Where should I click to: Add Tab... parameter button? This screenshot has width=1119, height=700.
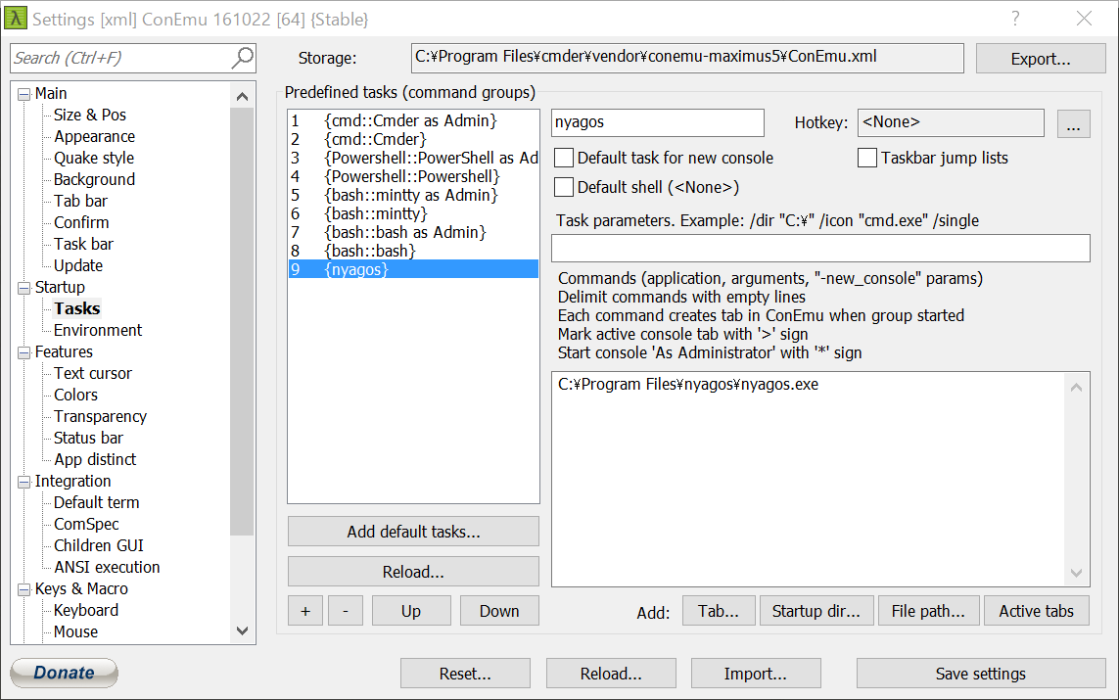719,611
